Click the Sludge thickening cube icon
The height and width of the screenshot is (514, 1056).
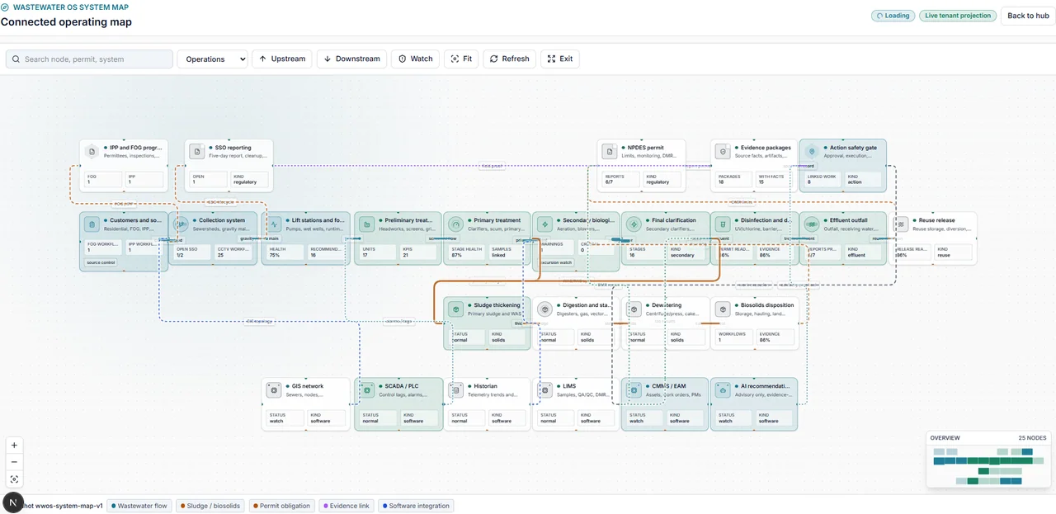(x=455, y=309)
